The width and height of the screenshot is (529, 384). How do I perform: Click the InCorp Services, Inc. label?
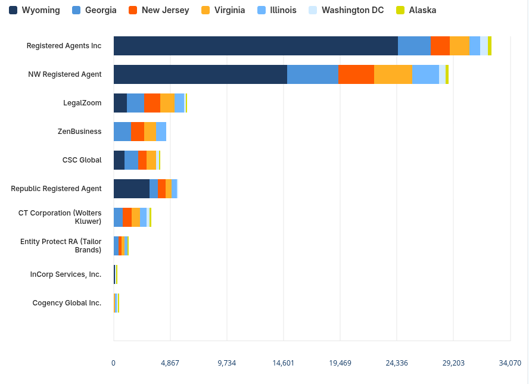(x=66, y=274)
